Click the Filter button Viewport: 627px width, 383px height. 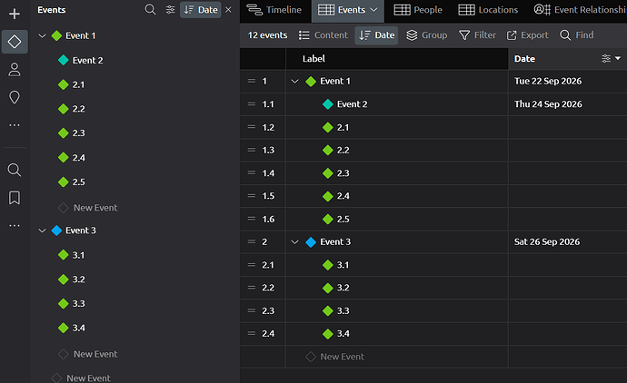tap(477, 35)
